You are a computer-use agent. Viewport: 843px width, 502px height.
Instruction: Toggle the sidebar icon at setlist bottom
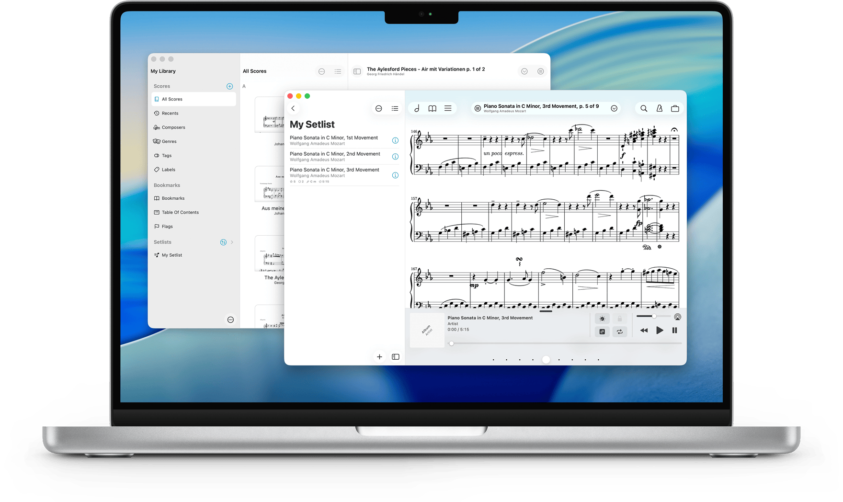click(396, 357)
